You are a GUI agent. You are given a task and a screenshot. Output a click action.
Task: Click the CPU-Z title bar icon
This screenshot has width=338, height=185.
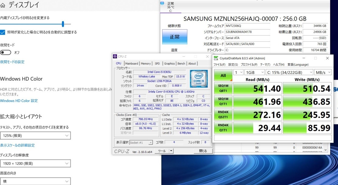pos(115,56)
